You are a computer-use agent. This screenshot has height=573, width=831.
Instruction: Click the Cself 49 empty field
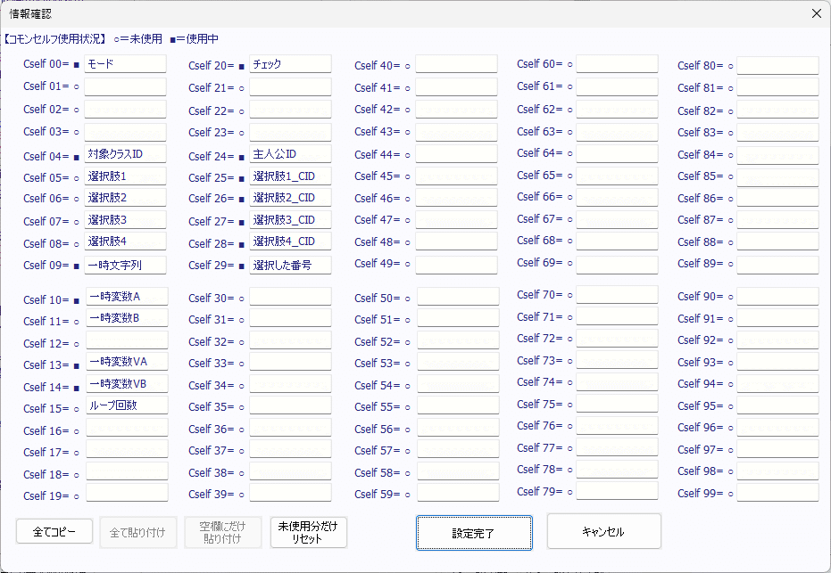456,265
